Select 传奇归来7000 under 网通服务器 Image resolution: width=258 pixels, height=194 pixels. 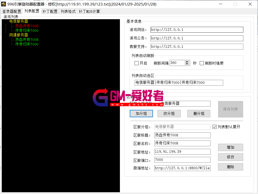[27, 44]
